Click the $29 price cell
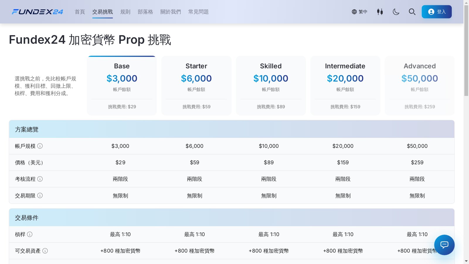This screenshot has width=469, height=264. pyautogui.click(x=120, y=163)
